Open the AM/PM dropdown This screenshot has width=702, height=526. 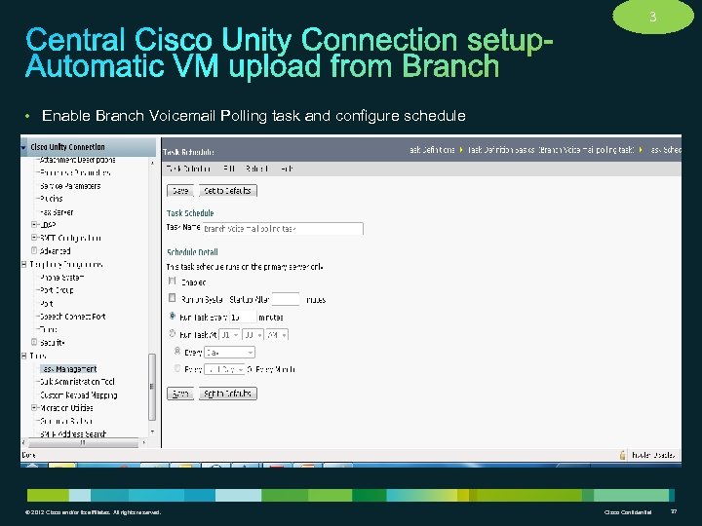(x=277, y=335)
